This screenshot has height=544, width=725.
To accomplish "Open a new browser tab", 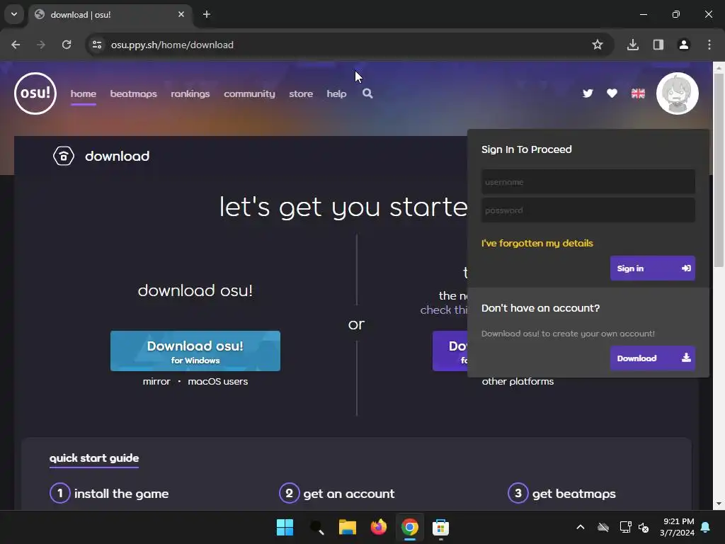I will click(x=207, y=14).
